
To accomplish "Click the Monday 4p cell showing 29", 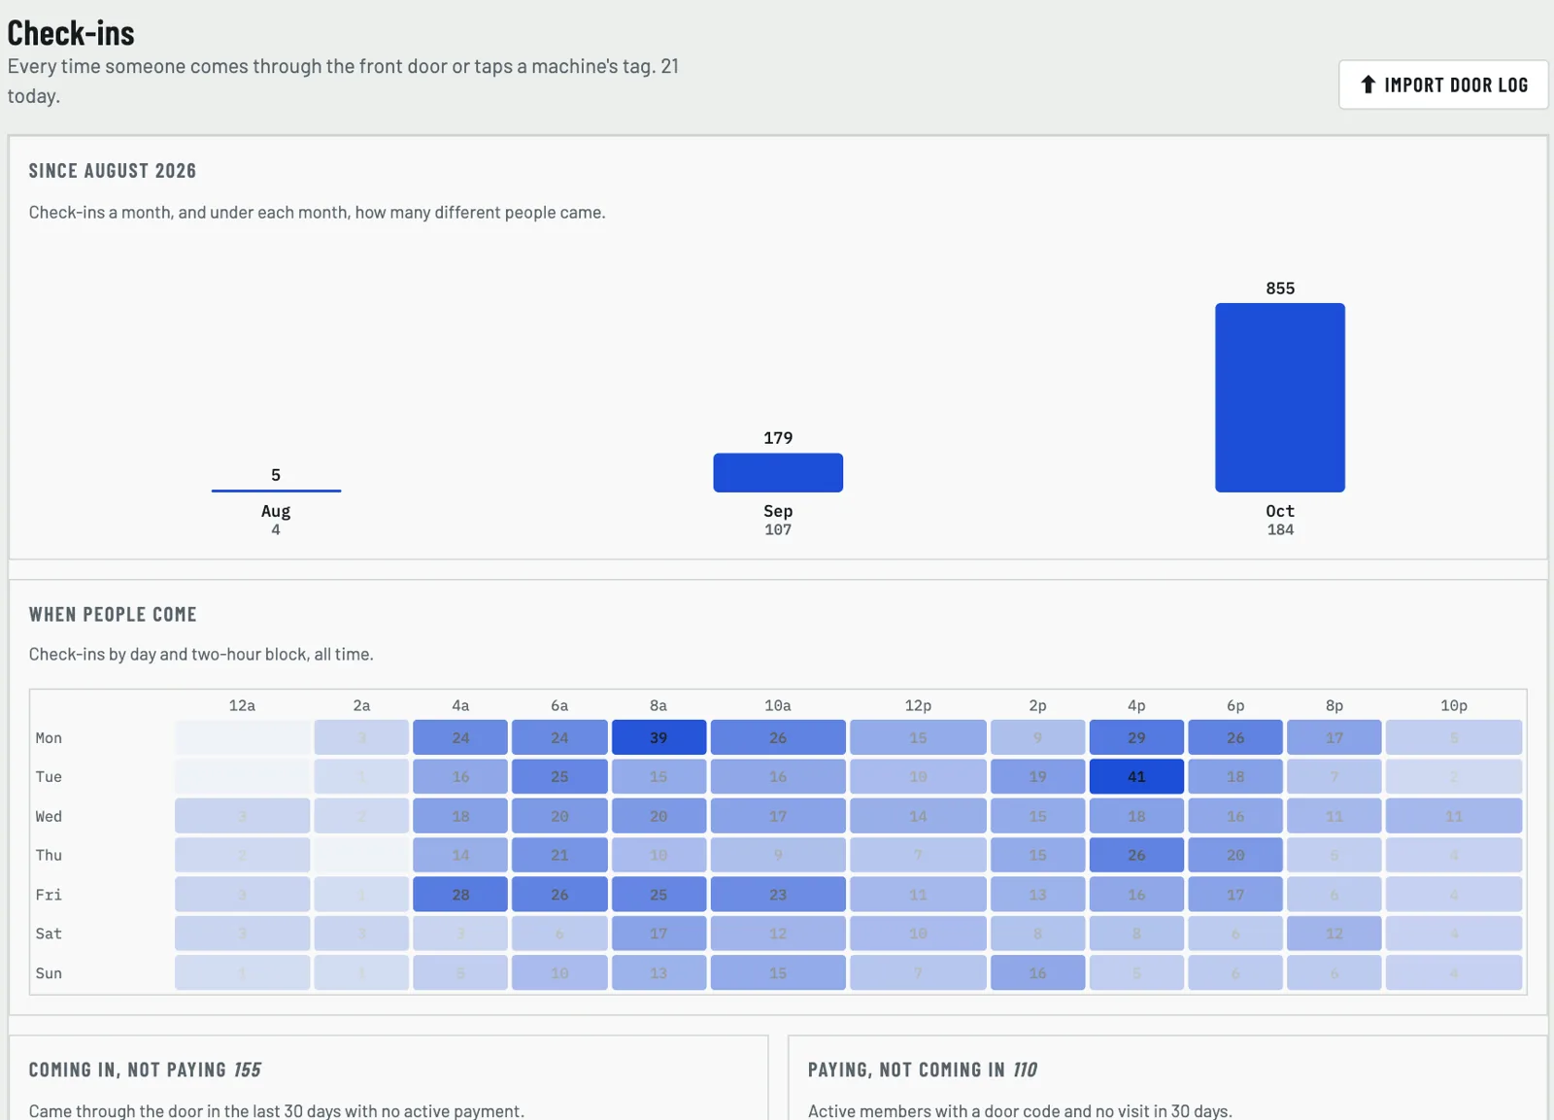I will click(1136, 737).
